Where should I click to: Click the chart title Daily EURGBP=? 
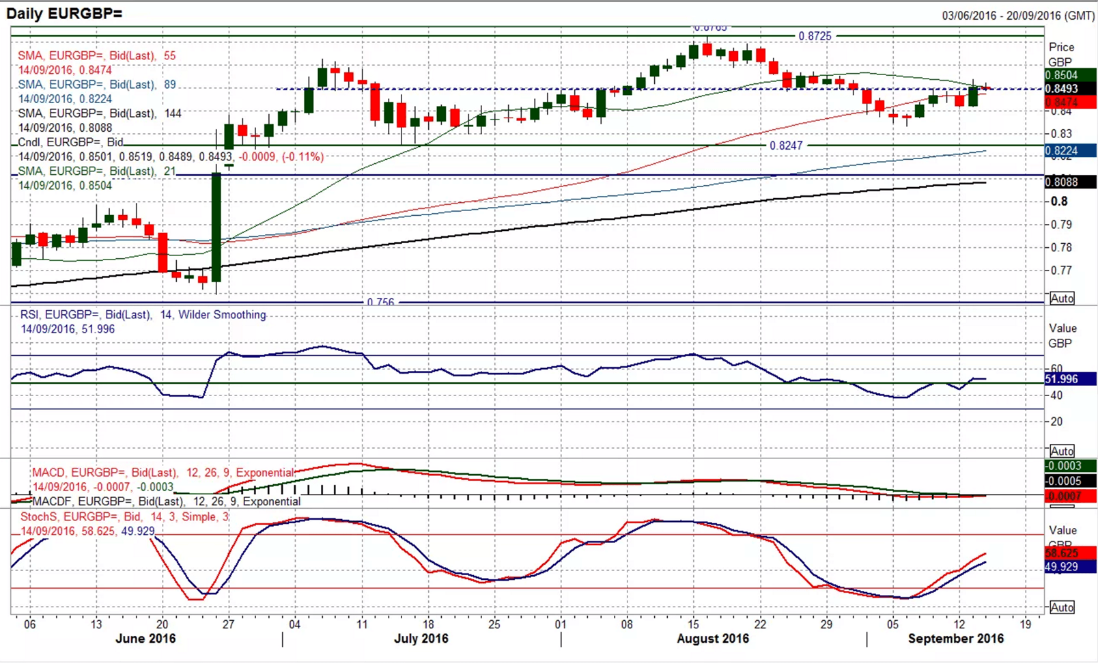tap(65, 13)
